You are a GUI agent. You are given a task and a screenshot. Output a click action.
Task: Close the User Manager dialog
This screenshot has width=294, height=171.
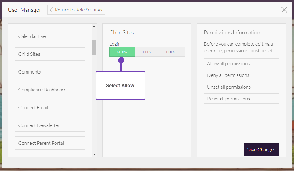tap(284, 10)
